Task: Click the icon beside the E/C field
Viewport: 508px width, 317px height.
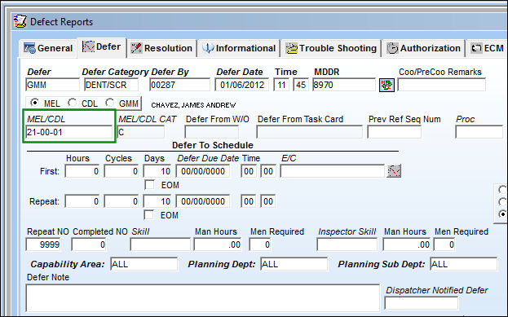Action: tap(394, 171)
